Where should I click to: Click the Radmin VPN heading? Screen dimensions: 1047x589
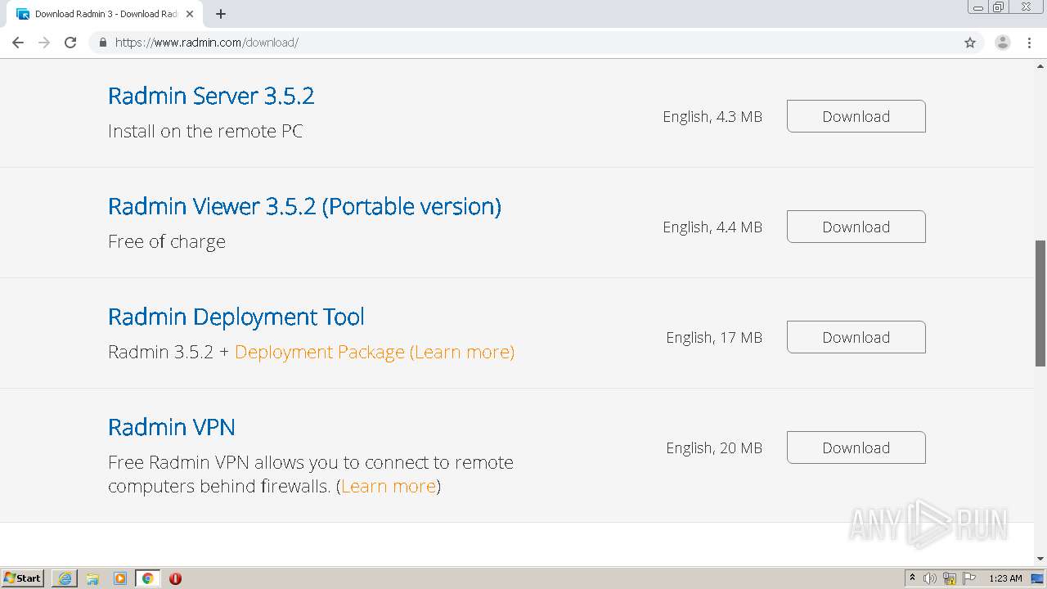pos(172,427)
